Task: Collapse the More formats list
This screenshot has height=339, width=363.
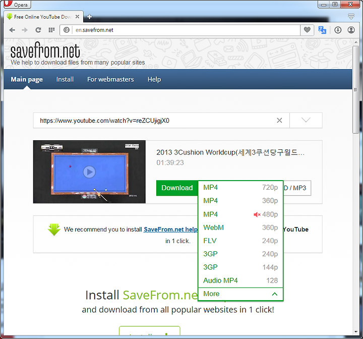Action: tap(240, 294)
